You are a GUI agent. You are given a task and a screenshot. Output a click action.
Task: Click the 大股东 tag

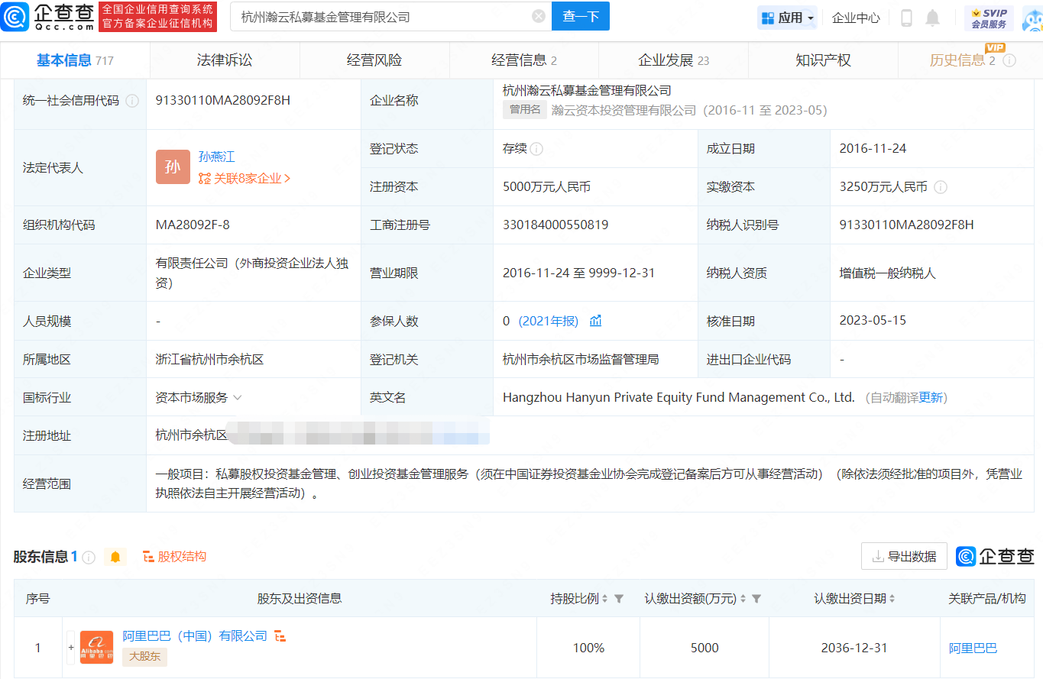coord(144,656)
